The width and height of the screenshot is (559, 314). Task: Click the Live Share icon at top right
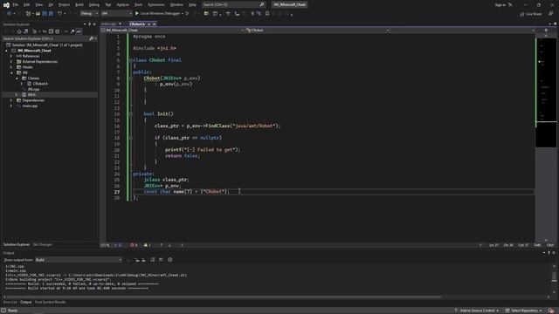522,14
